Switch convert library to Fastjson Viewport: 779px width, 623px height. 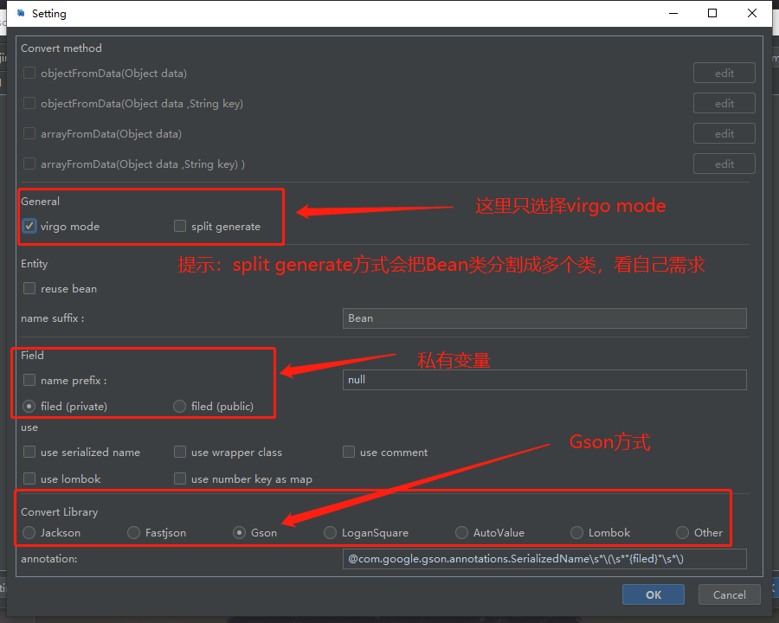pos(134,532)
